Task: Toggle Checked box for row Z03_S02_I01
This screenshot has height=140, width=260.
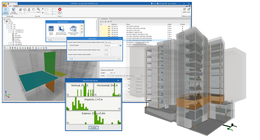Action: [182, 26]
